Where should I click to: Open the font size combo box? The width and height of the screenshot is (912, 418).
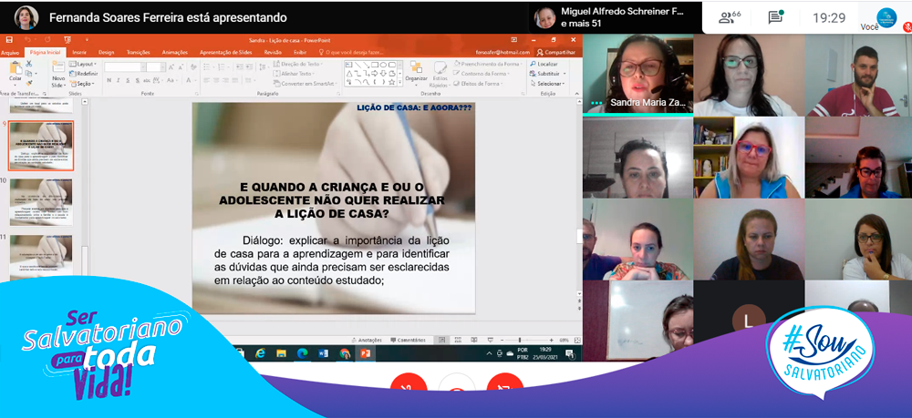[x=156, y=66]
